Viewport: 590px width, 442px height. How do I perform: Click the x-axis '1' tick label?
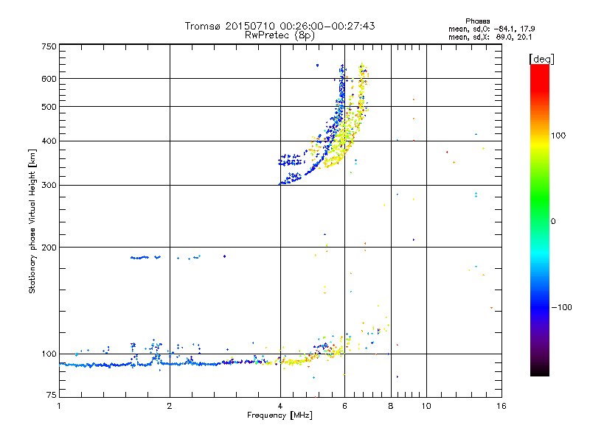coord(59,406)
